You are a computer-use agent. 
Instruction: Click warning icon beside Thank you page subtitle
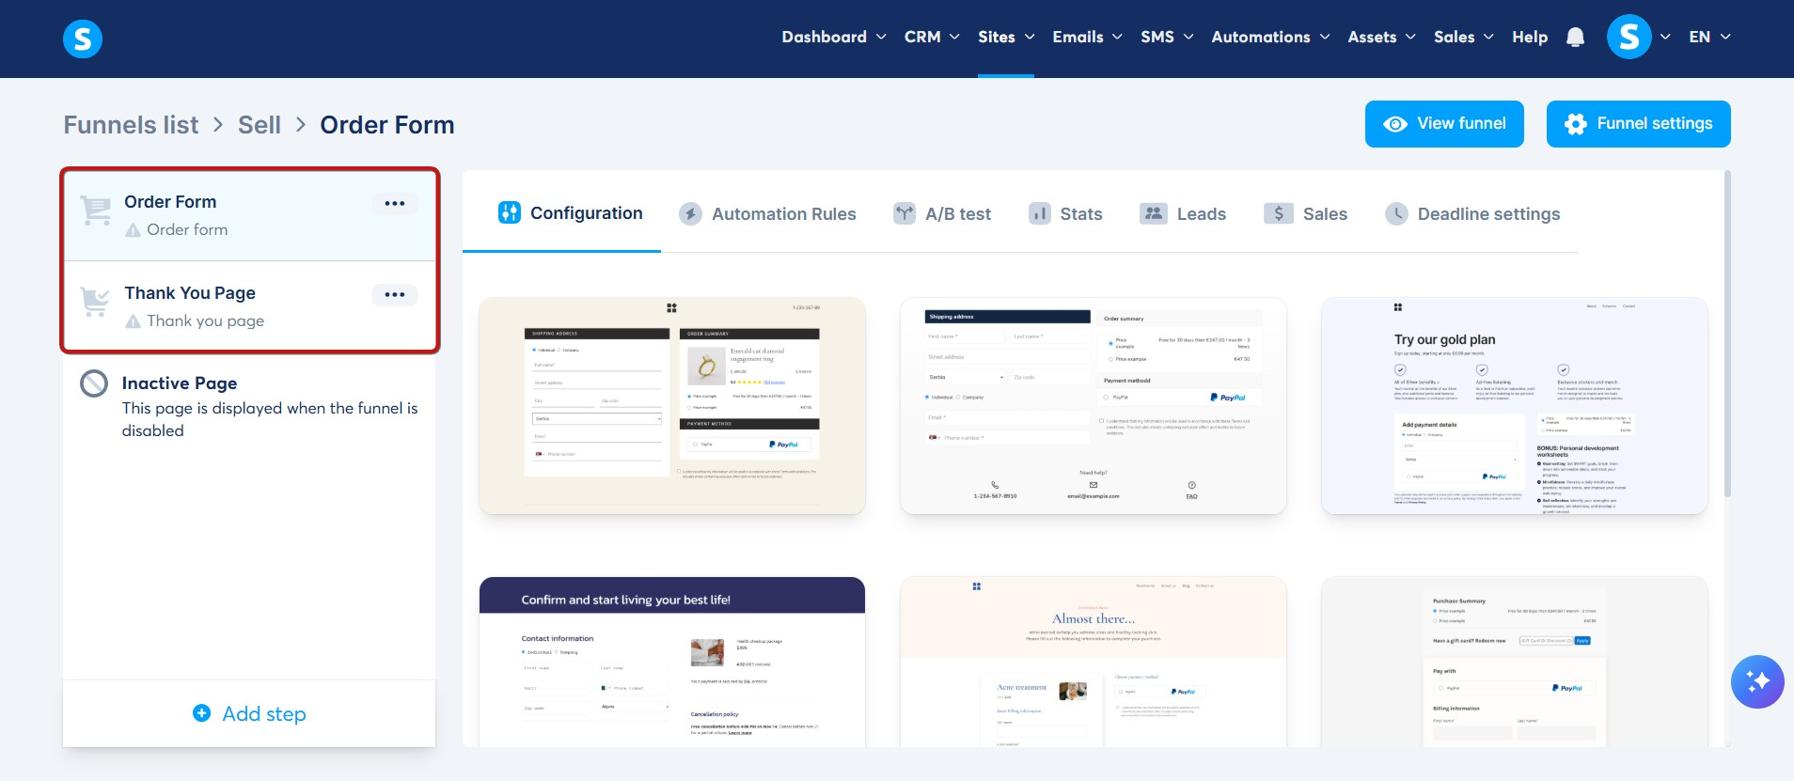[x=134, y=320]
